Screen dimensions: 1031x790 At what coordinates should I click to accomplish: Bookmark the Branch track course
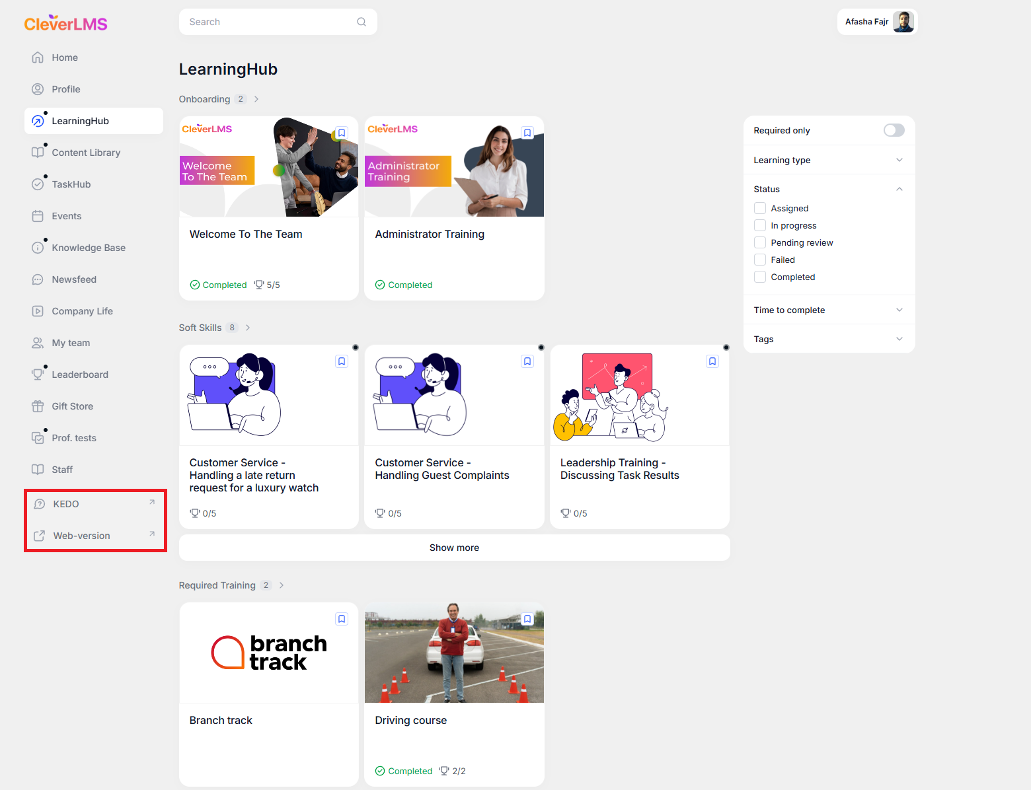(x=342, y=619)
